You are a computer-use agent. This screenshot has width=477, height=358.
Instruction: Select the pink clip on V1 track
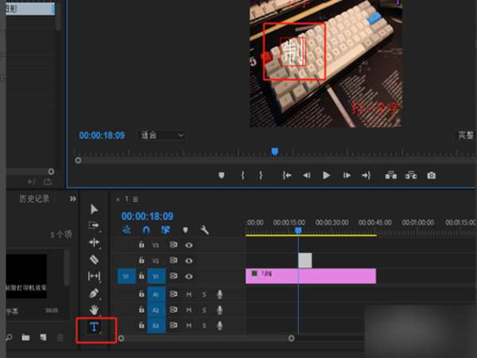[311, 276]
